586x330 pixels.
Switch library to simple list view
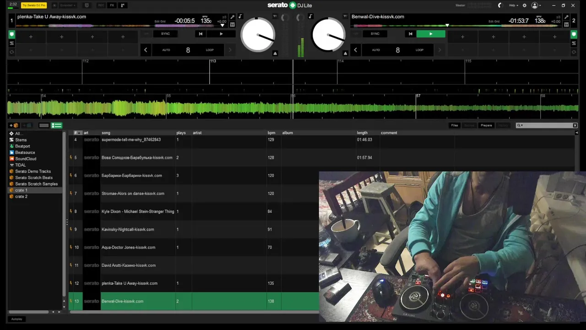coord(44,125)
